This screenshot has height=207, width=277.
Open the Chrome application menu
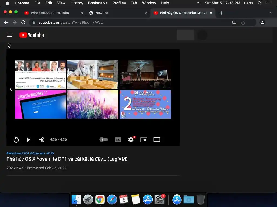pyautogui.click(x=22, y=3)
